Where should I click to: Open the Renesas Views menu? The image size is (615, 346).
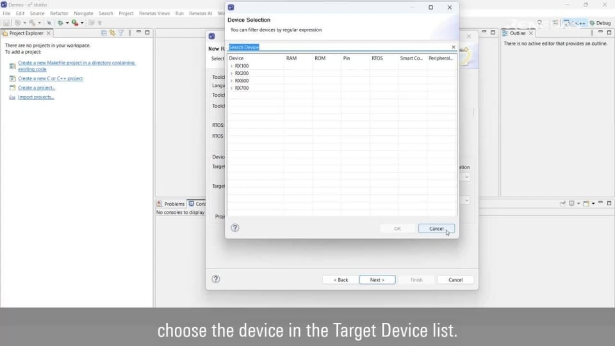click(154, 13)
